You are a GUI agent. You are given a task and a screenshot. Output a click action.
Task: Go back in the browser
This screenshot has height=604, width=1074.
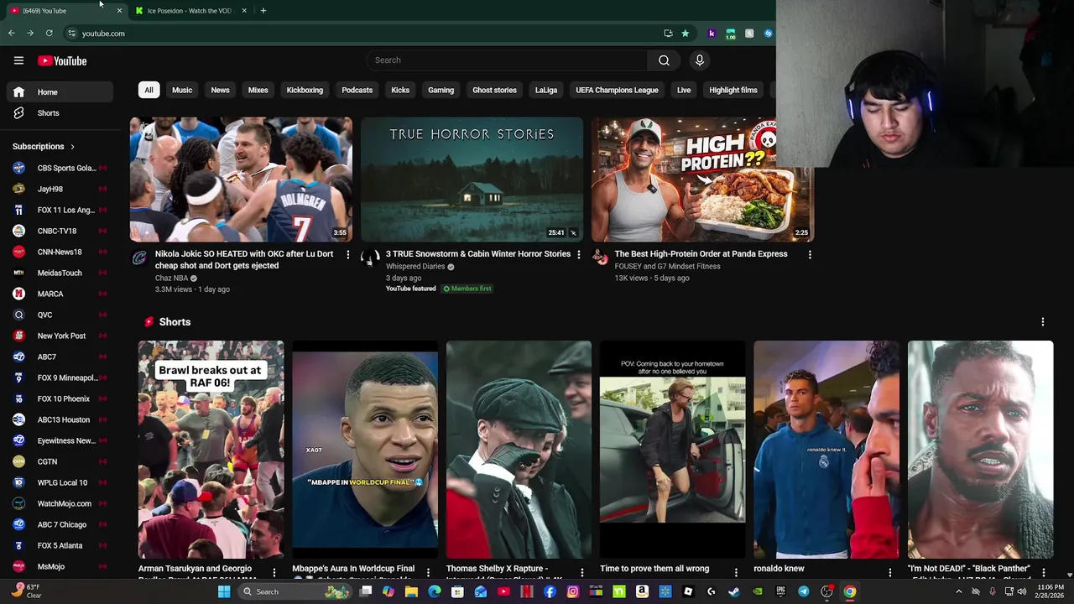click(11, 34)
